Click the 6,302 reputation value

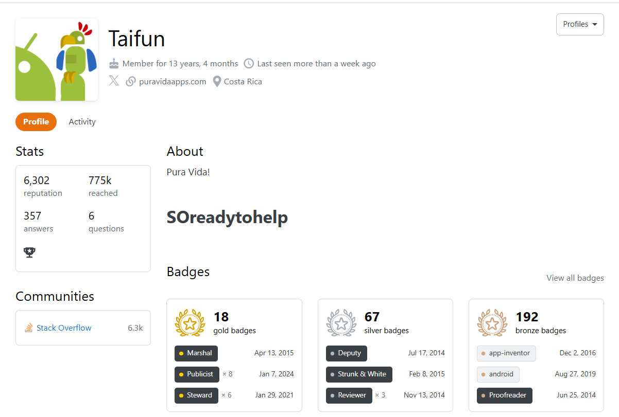tap(37, 180)
